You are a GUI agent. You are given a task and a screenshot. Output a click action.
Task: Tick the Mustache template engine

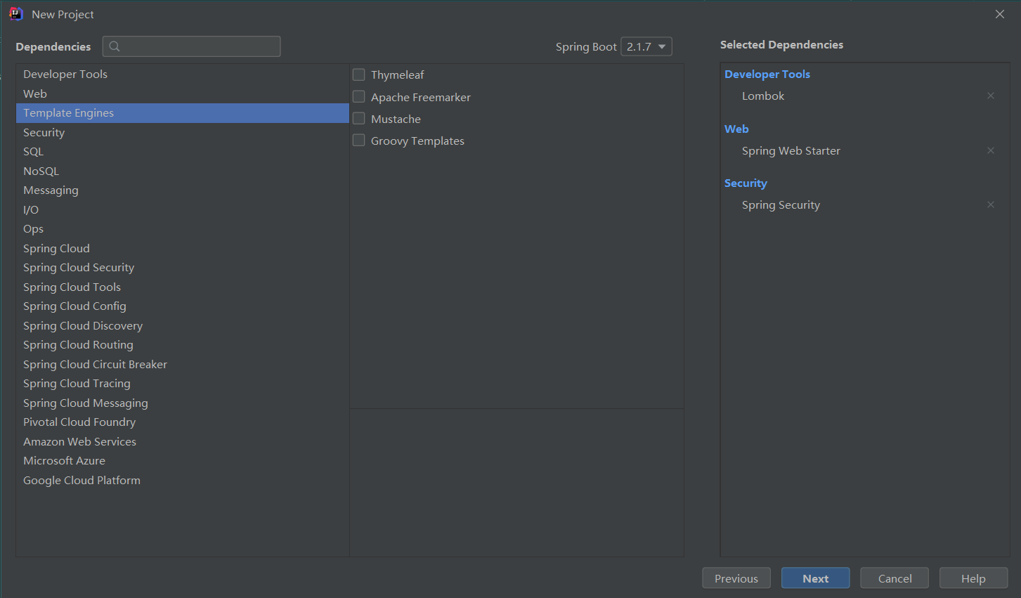click(x=358, y=118)
